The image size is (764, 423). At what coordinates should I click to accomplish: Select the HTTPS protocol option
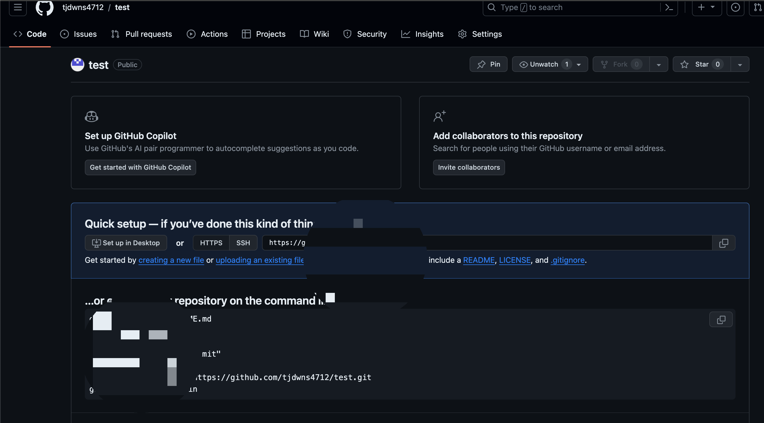(211, 243)
